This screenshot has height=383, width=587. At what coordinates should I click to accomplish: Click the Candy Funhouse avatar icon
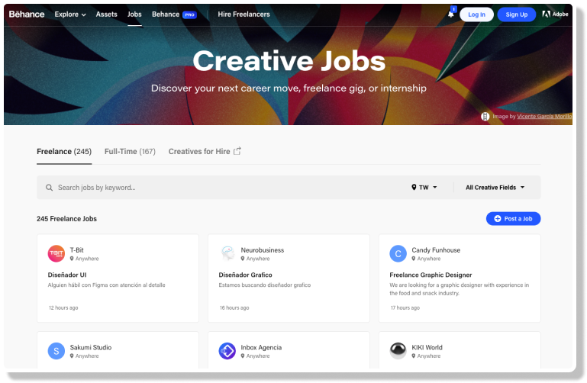pos(398,254)
